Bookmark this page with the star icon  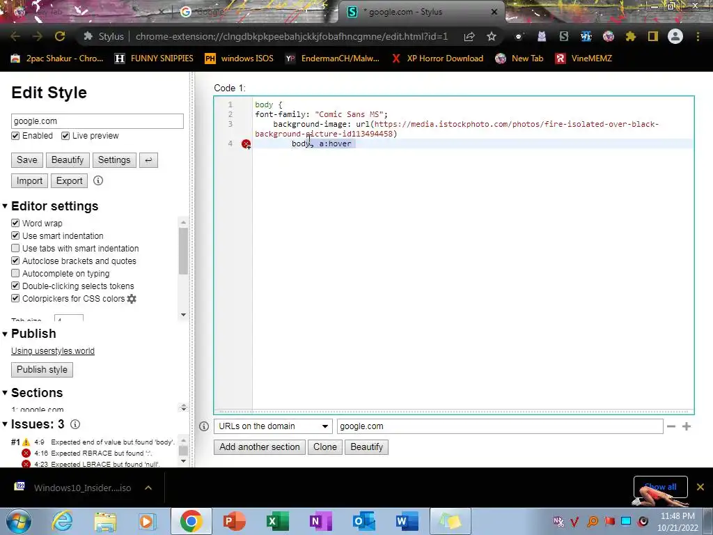coord(492,36)
